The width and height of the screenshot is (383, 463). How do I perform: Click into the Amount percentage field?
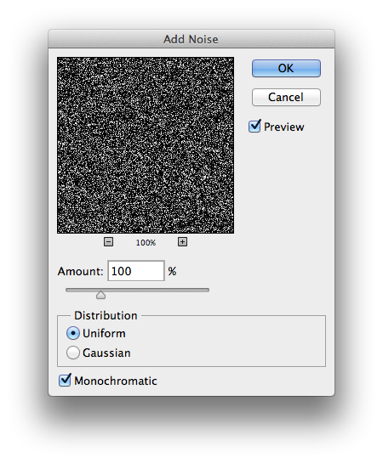[136, 271]
